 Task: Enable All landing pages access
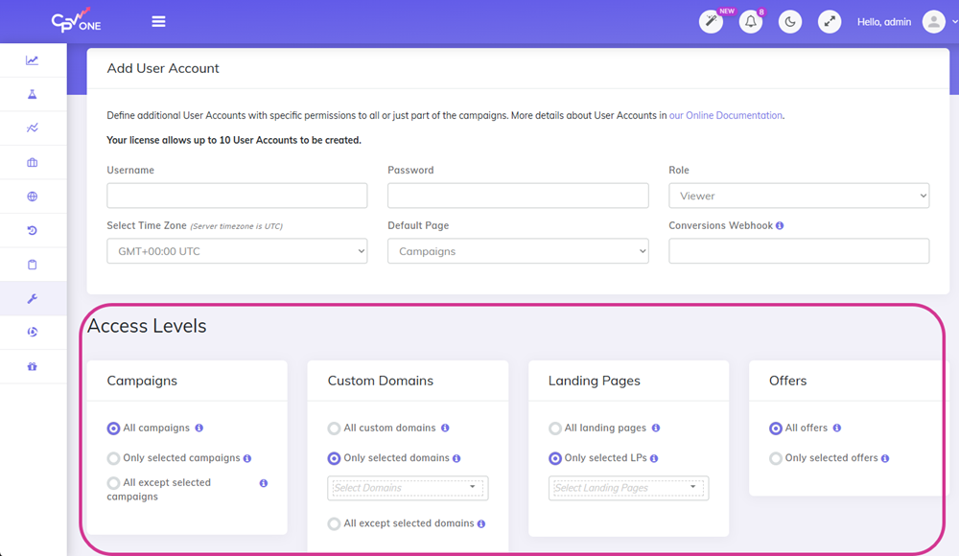[x=555, y=429]
